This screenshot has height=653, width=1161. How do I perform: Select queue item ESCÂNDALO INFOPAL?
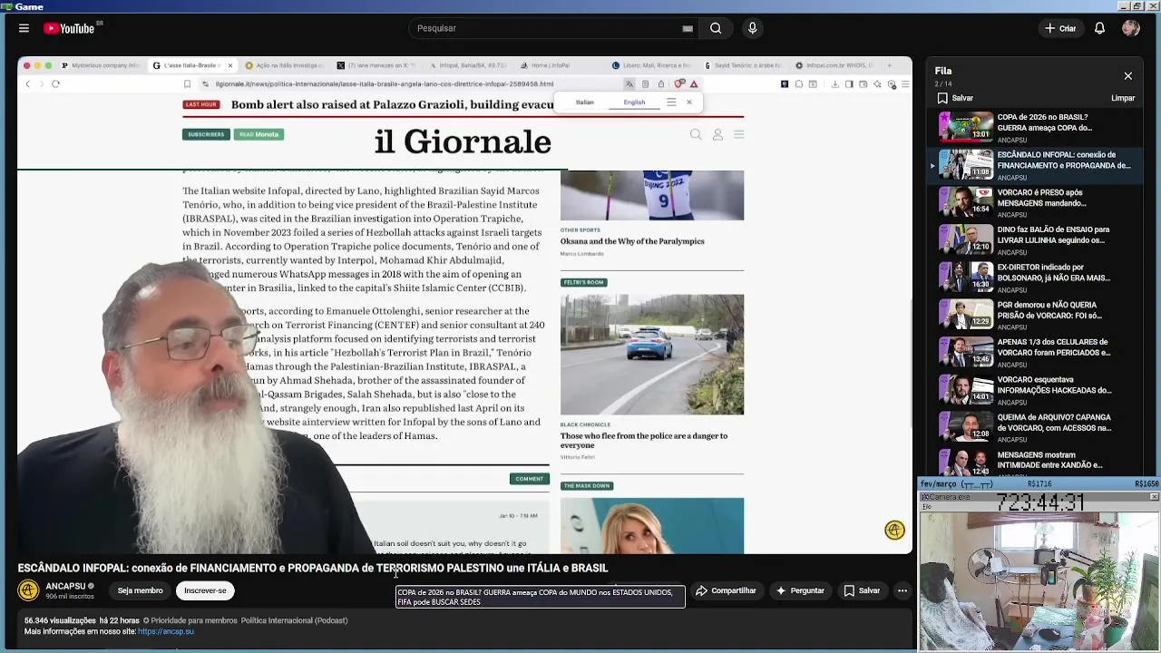tap(1037, 165)
